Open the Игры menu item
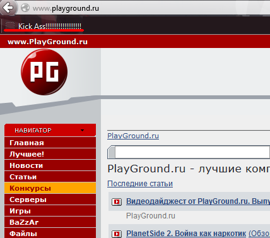Screen dimensions: 270x238 coord(50,211)
